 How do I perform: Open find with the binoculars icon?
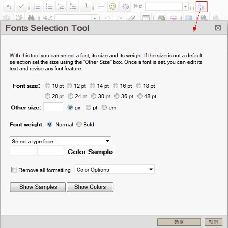tap(31, 17)
